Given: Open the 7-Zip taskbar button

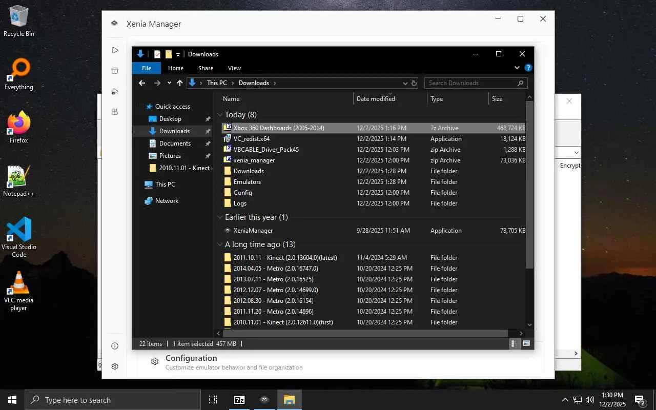Looking at the screenshot, I should click(239, 400).
